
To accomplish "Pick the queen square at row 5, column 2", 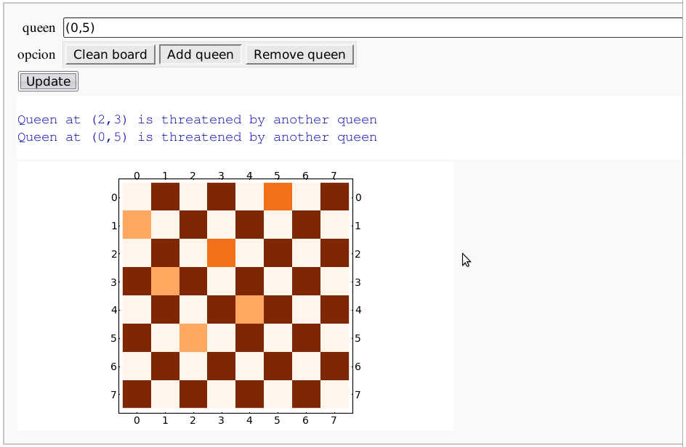I will 193,338.
